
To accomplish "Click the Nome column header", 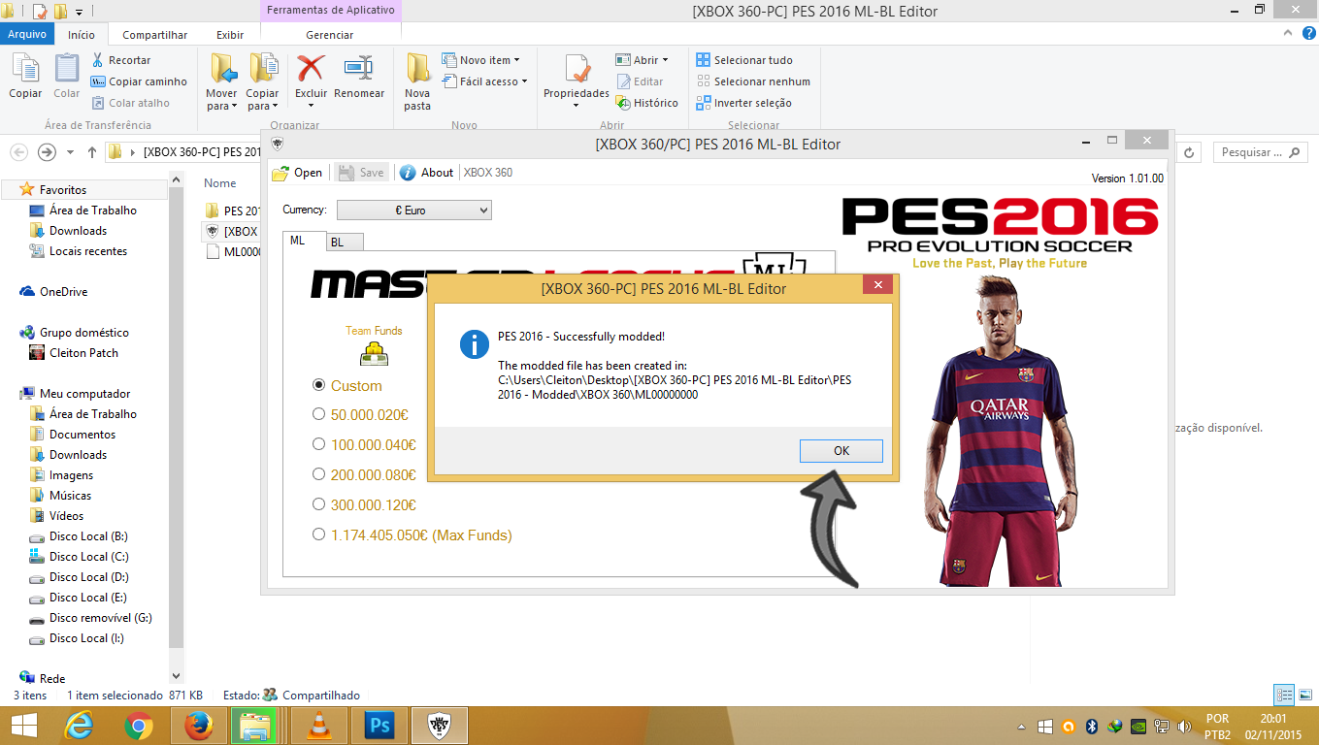I will [220, 183].
